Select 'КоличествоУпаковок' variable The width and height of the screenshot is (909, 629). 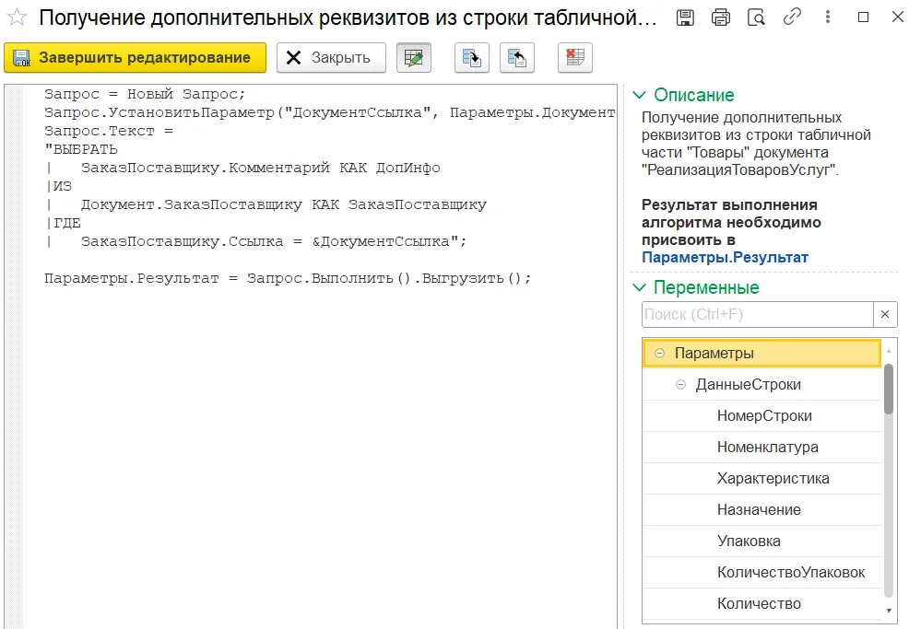click(790, 573)
